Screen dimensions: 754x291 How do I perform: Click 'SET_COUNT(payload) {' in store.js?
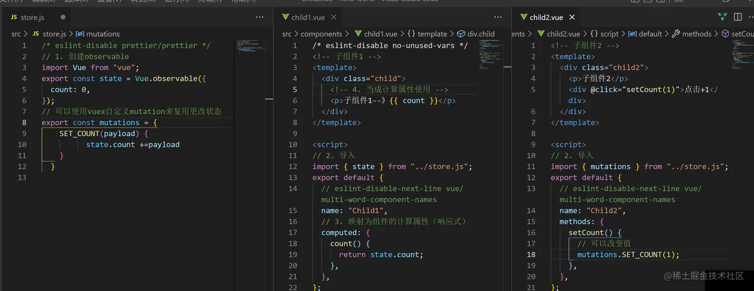104,133
